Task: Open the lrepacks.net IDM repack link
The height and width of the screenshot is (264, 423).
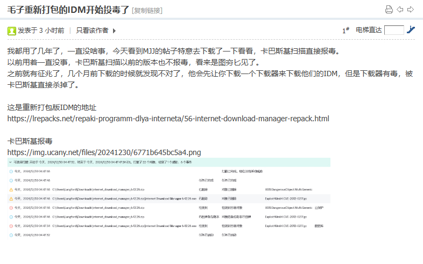Action: 168,119
